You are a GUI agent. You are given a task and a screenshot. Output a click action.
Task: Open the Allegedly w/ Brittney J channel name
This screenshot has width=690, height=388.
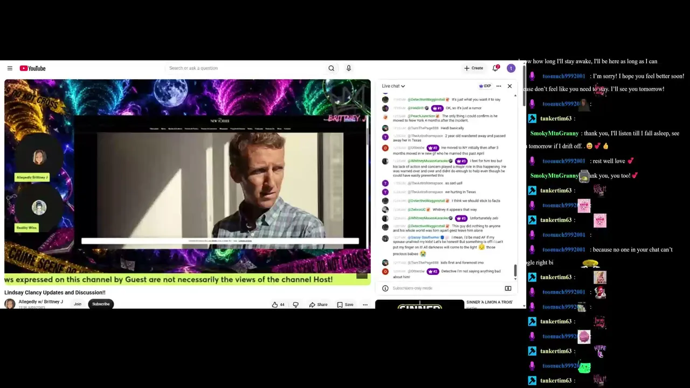point(41,302)
